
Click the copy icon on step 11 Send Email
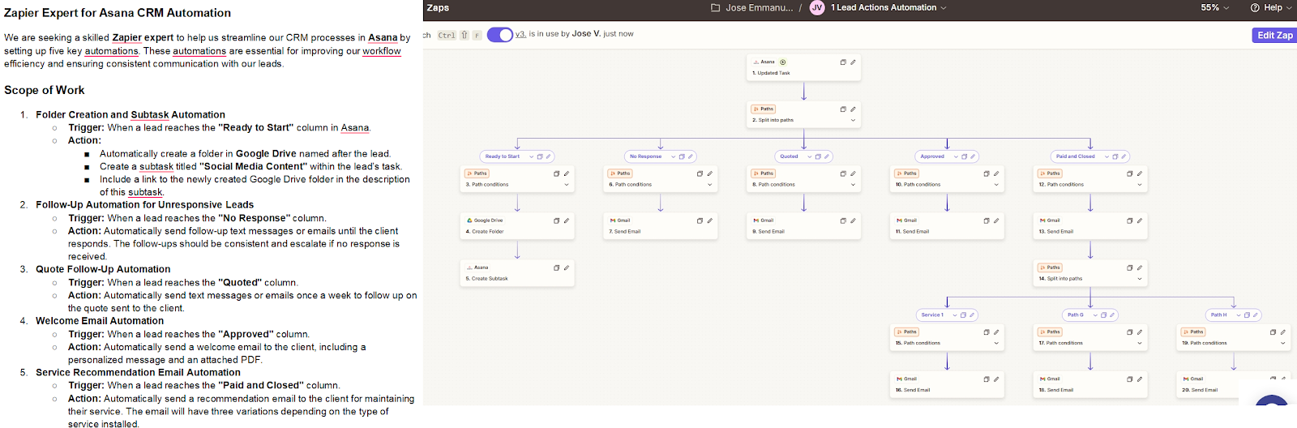[987, 220]
